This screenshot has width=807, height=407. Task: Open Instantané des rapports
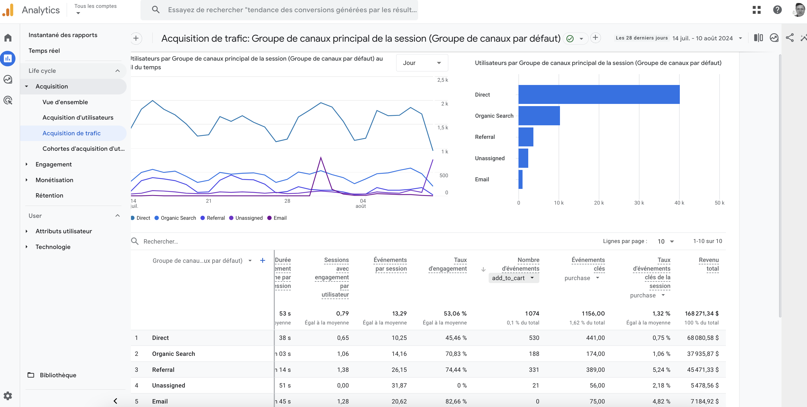(x=63, y=35)
